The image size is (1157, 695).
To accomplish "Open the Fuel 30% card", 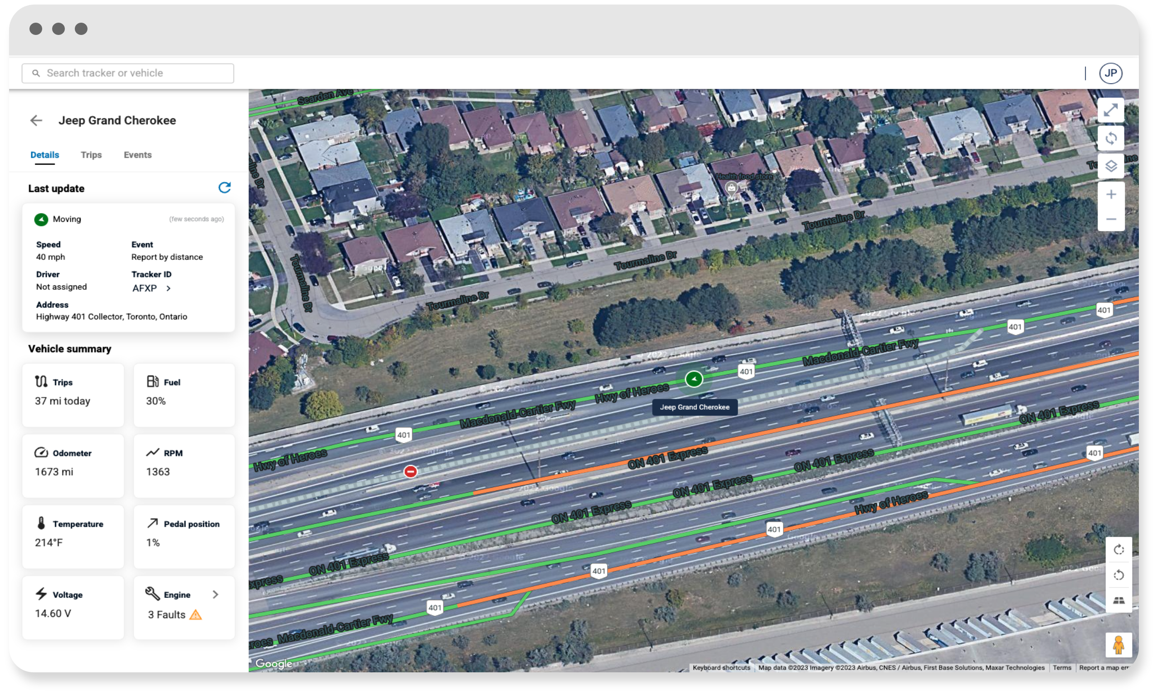I will point(185,395).
